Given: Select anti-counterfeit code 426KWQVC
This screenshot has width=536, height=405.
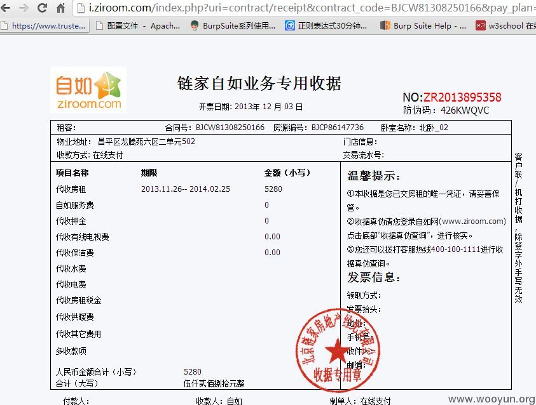Looking at the screenshot, I should click(x=465, y=110).
